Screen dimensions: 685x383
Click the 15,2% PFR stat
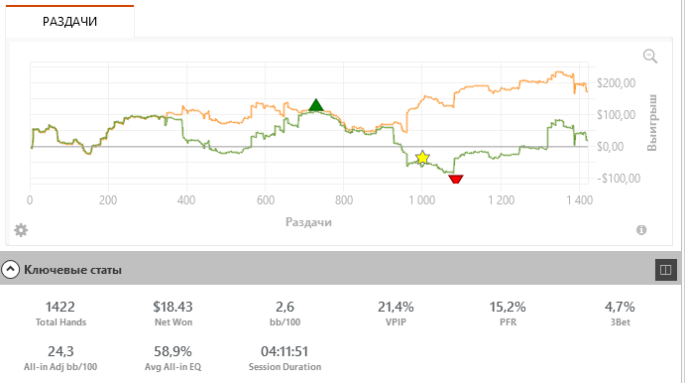click(508, 314)
